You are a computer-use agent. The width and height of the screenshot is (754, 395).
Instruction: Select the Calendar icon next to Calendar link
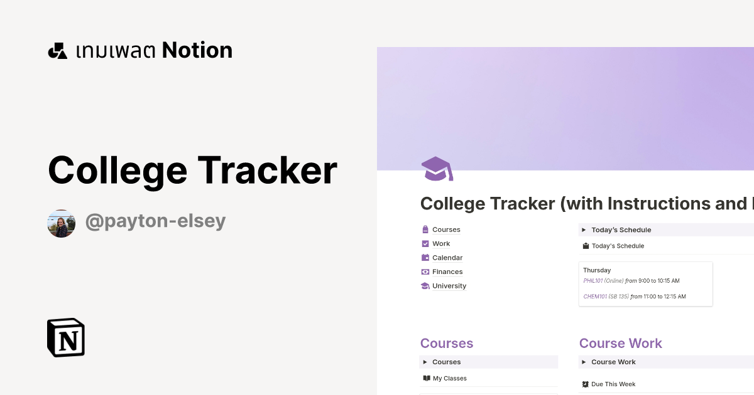click(425, 258)
